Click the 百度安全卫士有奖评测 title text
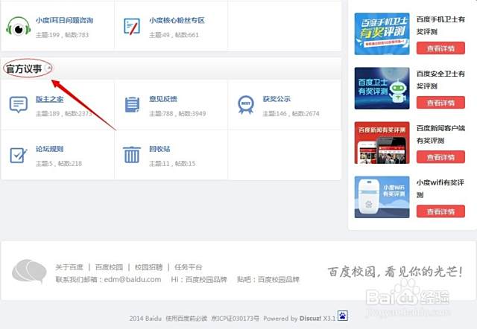The image size is (477, 329). (440, 80)
